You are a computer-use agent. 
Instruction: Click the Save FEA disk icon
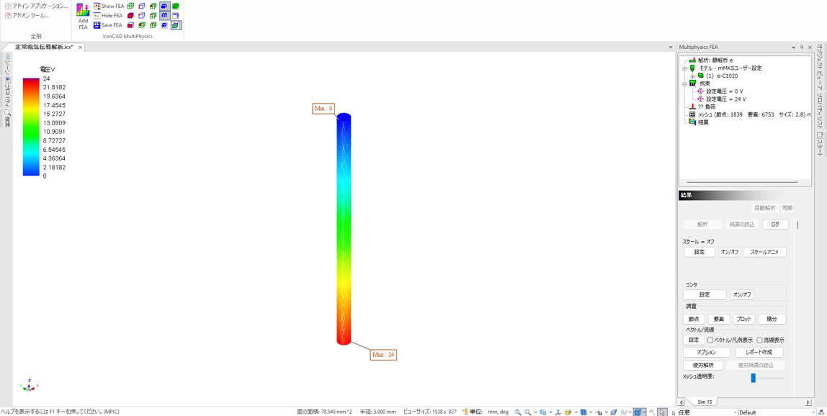click(97, 24)
